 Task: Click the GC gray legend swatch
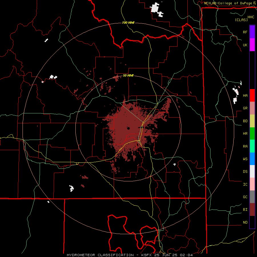[x=252, y=197]
